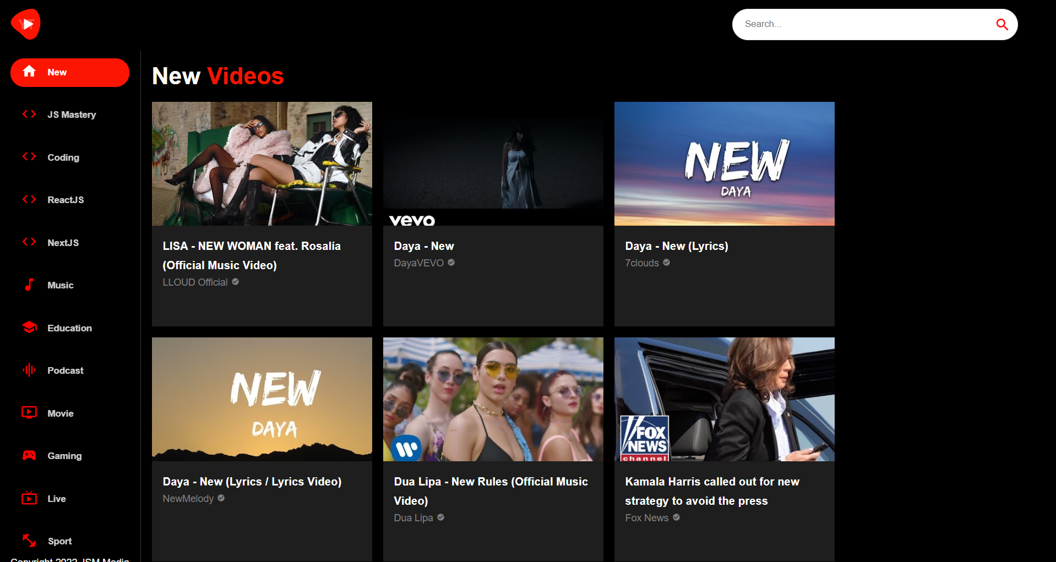The image size is (1056, 562).
Task: Click the Podcast waveform icon
Action: tap(29, 370)
